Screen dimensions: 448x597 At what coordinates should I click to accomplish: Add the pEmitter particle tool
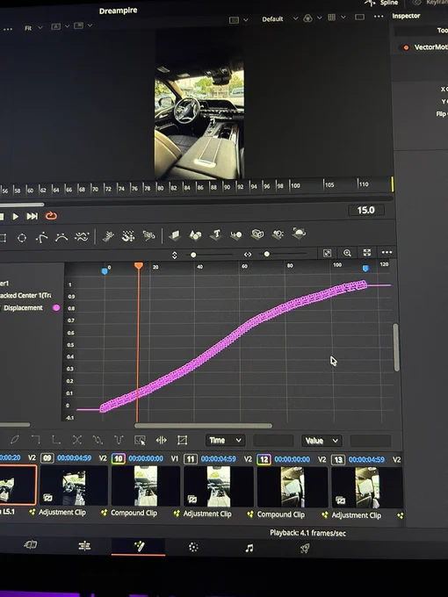(108, 236)
